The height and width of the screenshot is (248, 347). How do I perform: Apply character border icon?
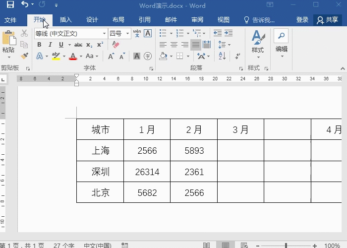[x=148, y=33]
